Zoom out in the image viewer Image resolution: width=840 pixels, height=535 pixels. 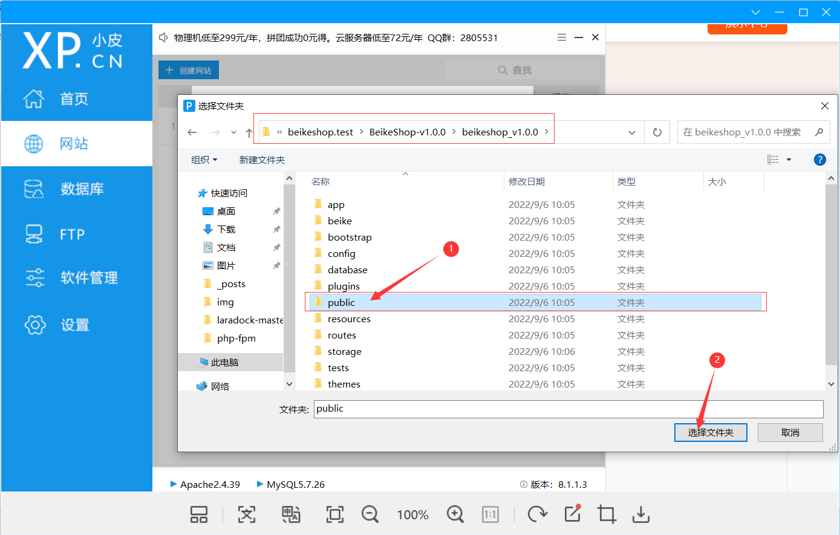(370, 514)
